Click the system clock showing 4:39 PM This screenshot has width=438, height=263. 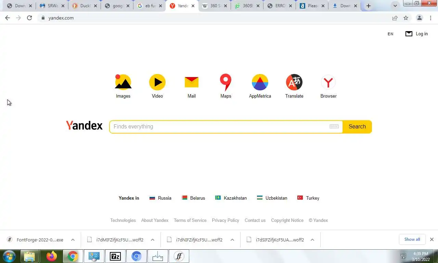pyautogui.click(x=421, y=256)
